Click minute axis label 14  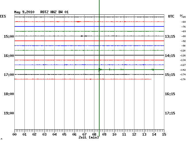click(x=154, y=135)
